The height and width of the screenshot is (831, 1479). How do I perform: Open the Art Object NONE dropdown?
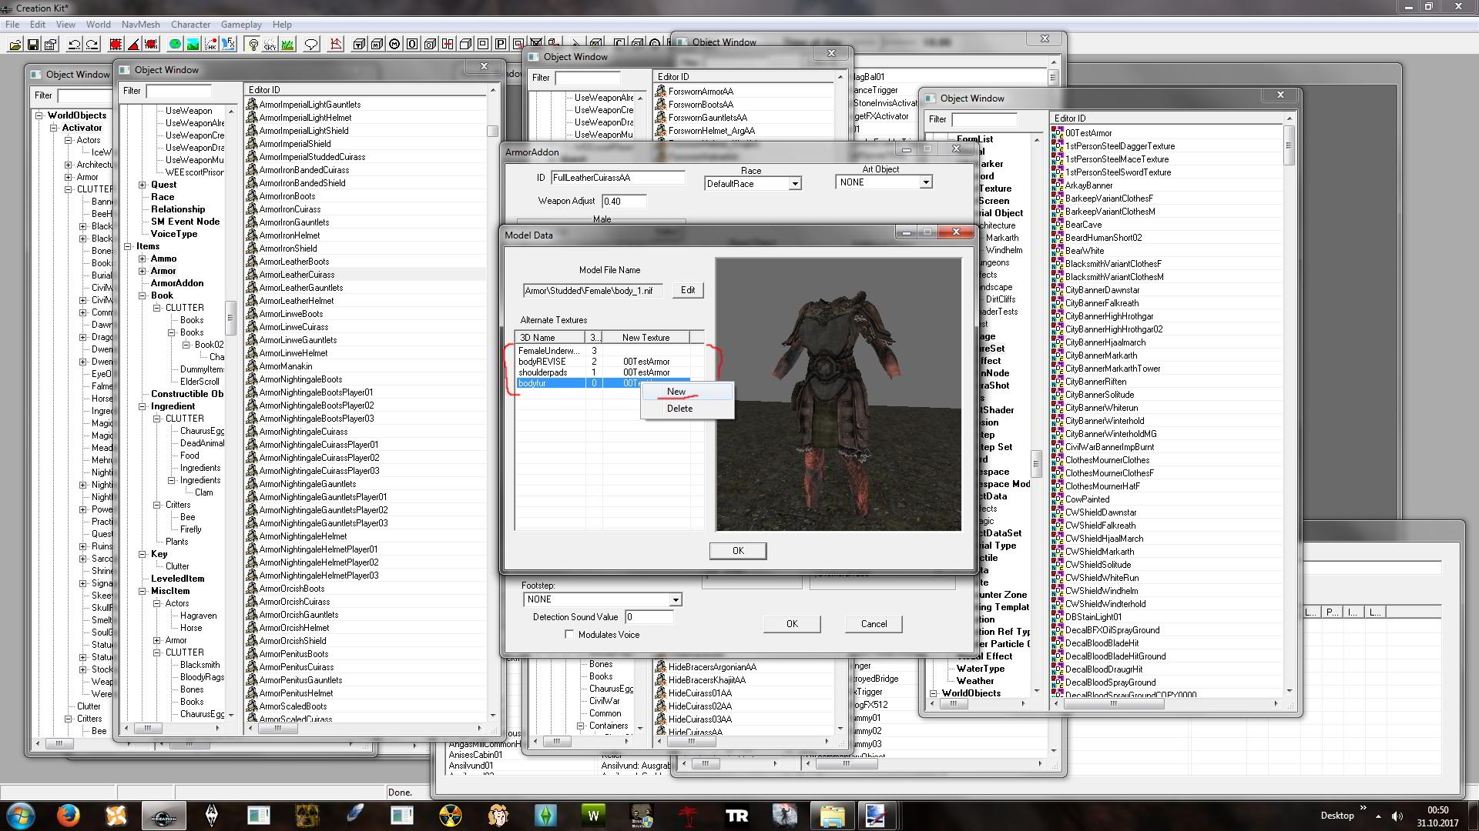click(x=925, y=182)
